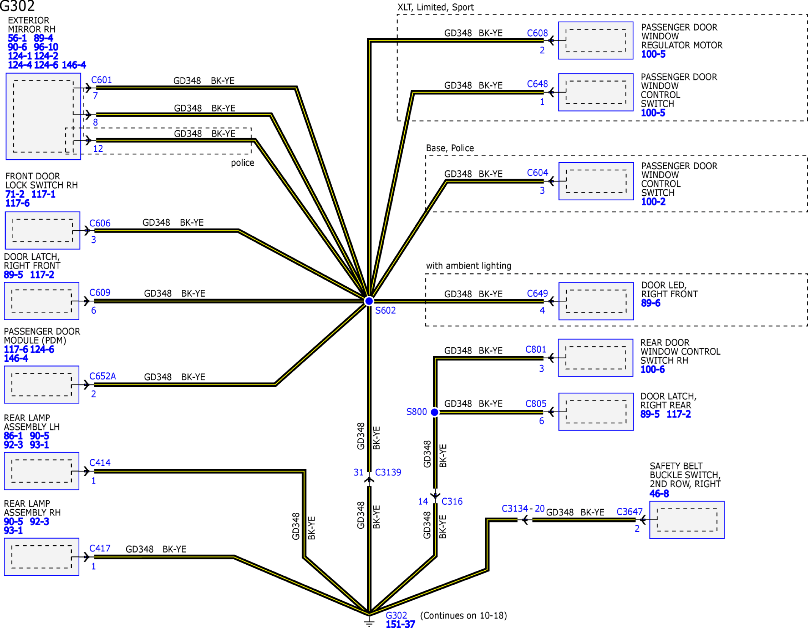Open connector link C608
The width and height of the screenshot is (808, 628).
[537, 33]
